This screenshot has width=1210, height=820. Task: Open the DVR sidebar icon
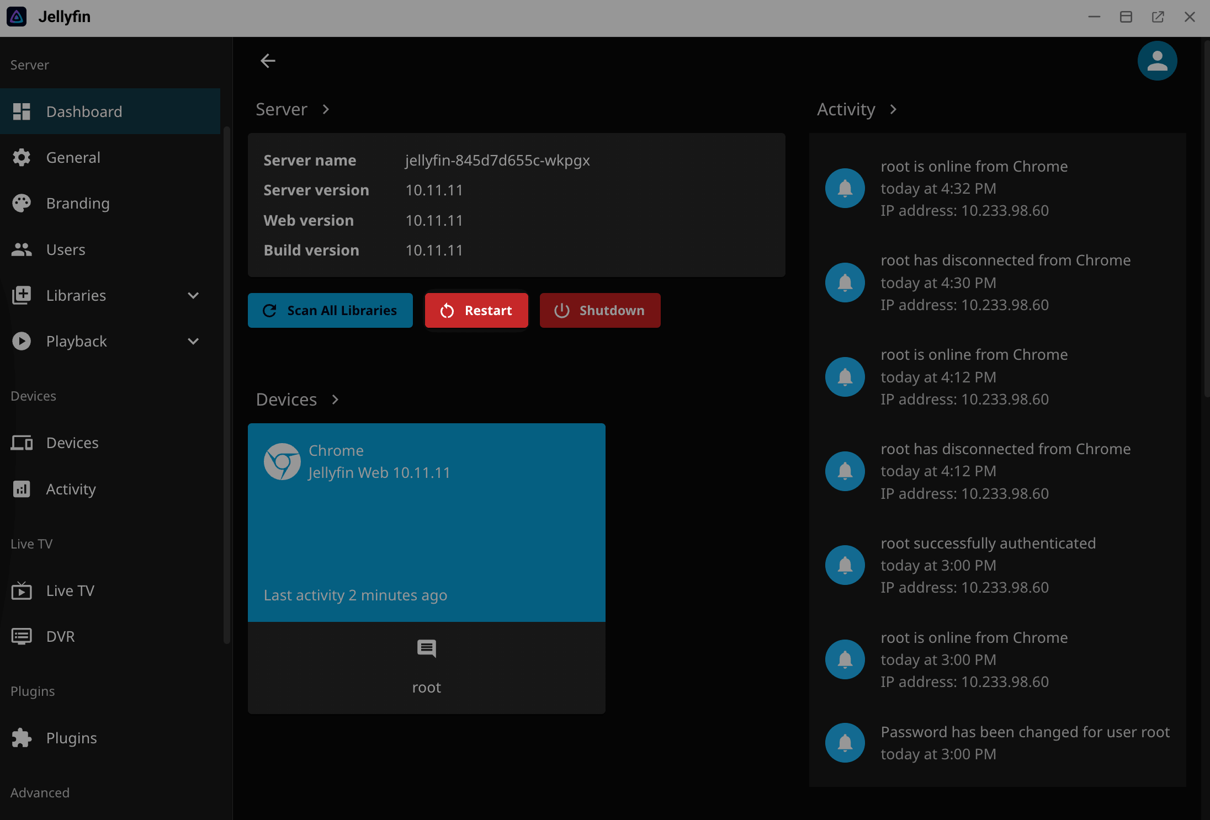[x=22, y=636]
